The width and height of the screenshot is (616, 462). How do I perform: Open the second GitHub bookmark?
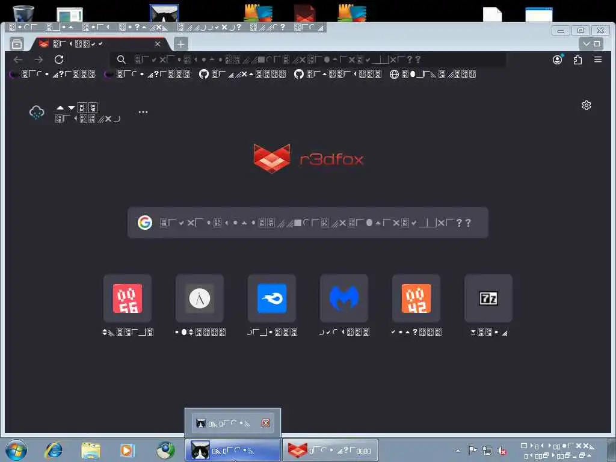(x=338, y=74)
